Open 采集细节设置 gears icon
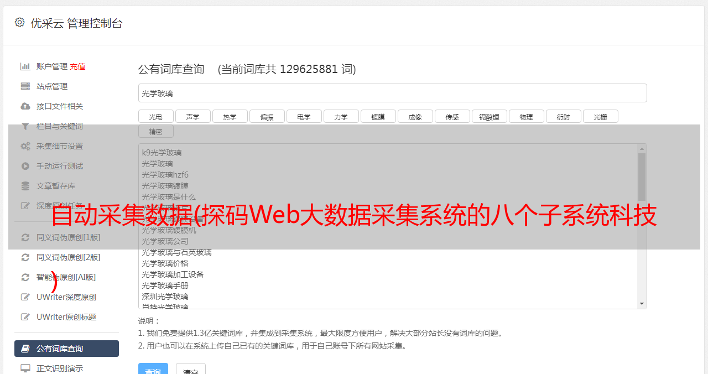Screen dimensions: 708x374 coord(25,146)
